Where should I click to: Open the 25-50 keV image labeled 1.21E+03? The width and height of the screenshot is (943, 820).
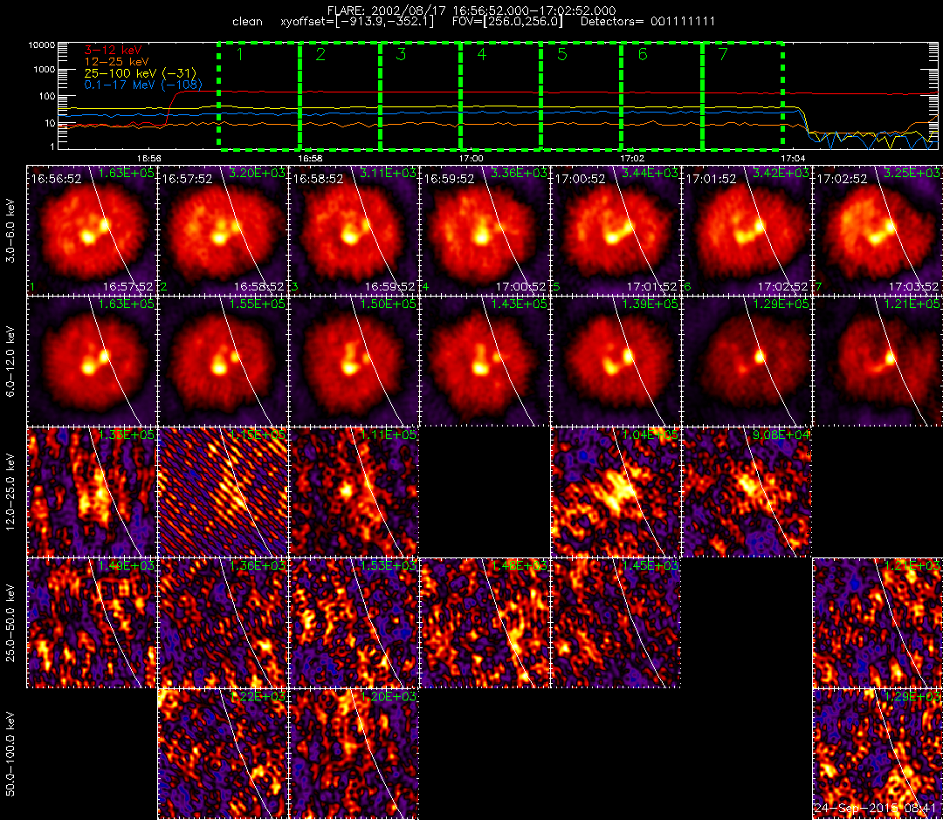pyautogui.click(x=878, y=623)
